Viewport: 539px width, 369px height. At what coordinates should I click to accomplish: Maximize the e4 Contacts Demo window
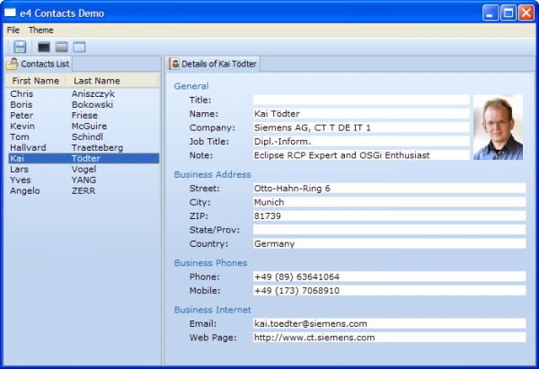tap(508, 13)
